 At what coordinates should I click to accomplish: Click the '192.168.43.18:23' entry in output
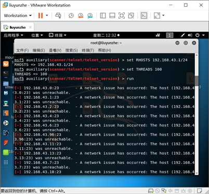pyautogui.click(x=43, y=172)
